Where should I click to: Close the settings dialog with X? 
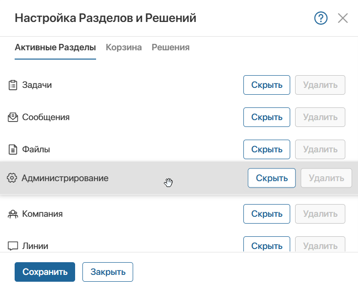tap(343, 18)
